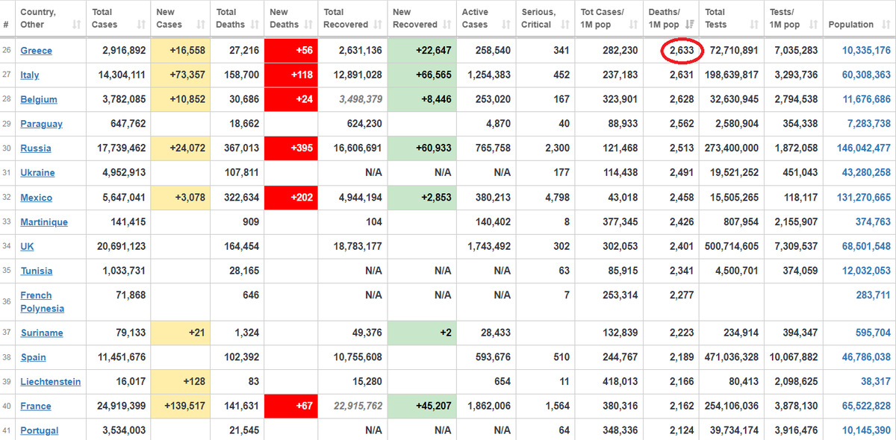Open Liechtenstein population link 38,317

click(876, 382)
